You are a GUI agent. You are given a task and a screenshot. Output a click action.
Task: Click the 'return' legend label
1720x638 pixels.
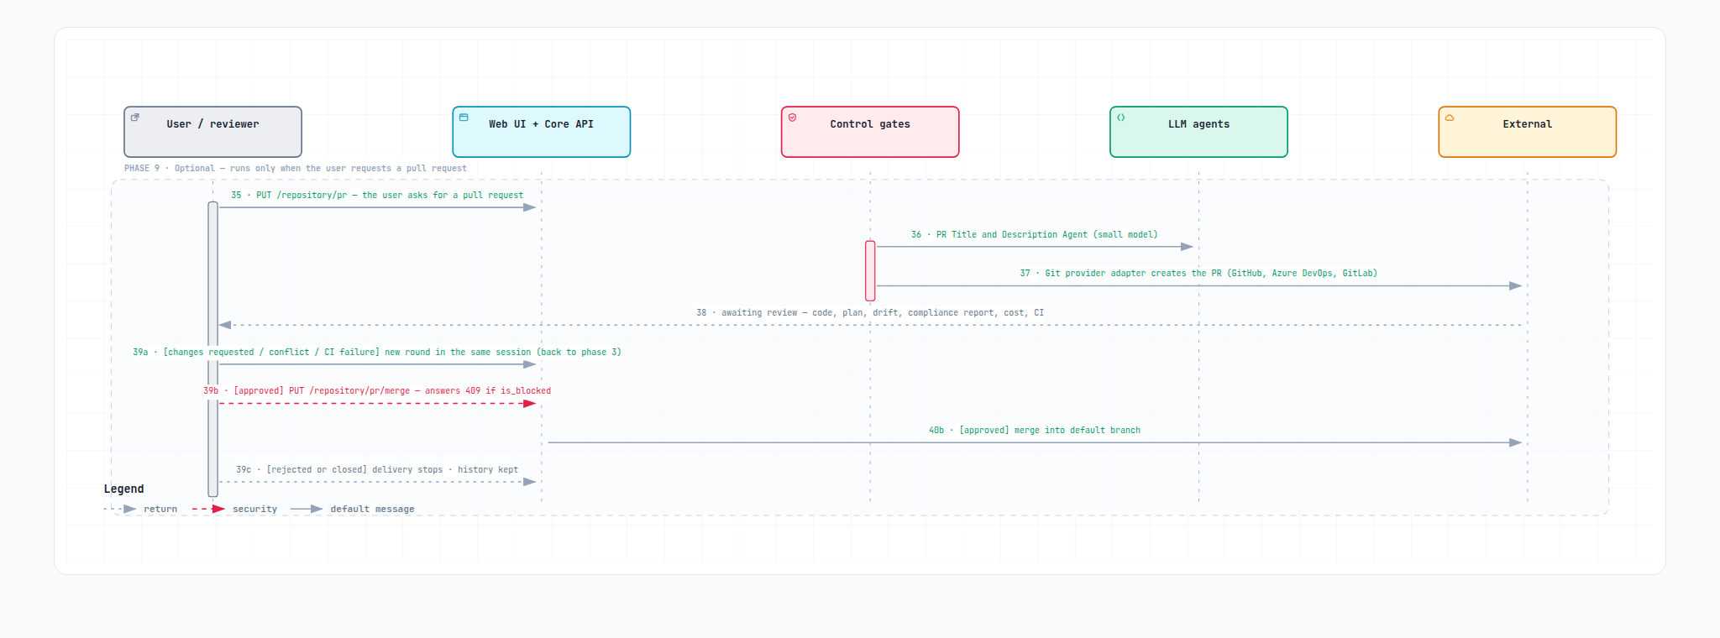click(160, 509)
